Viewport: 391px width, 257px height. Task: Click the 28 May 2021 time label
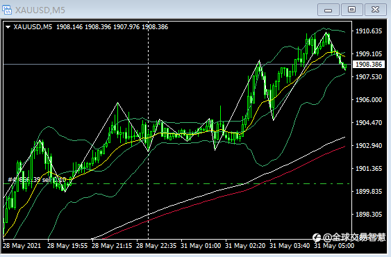point(22,246)
